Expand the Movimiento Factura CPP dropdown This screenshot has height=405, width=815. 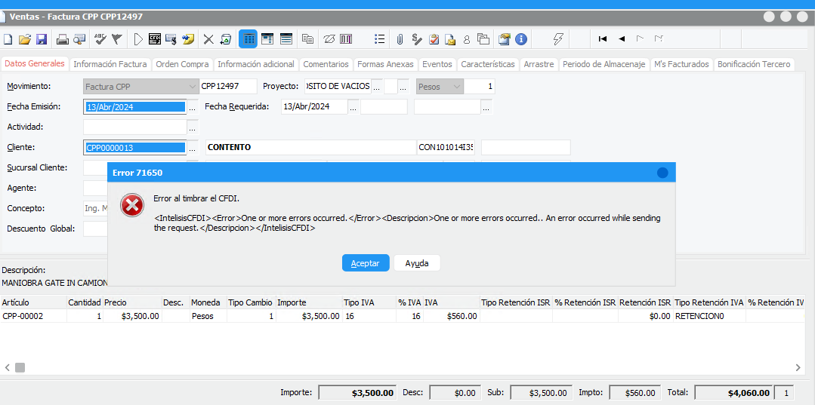point(192,87)
